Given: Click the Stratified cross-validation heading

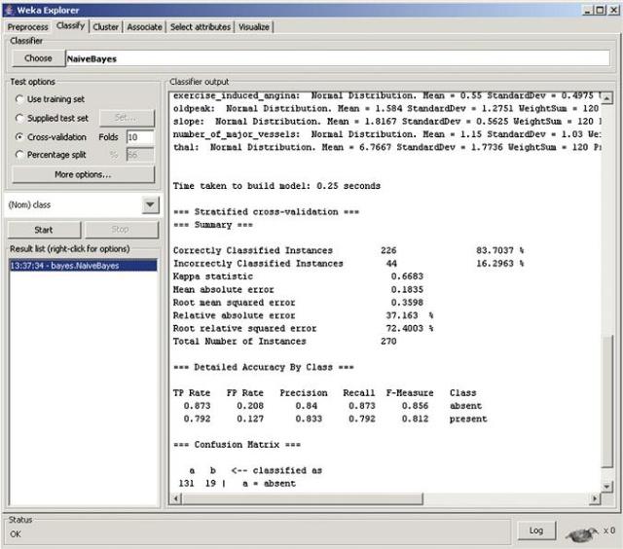Looking at the screenshot, I should coord(266,212).
